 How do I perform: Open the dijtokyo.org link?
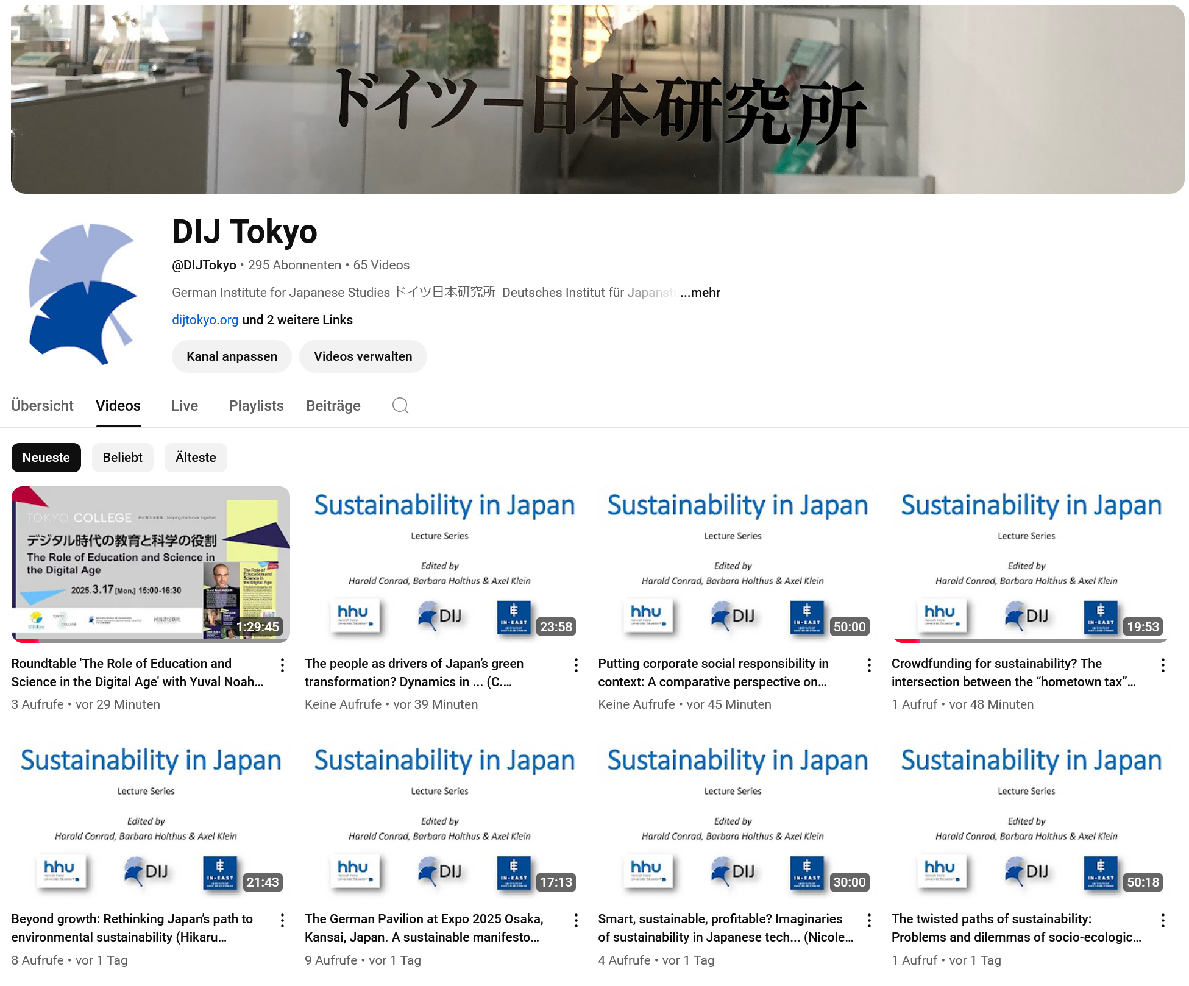tap(205, 320)
